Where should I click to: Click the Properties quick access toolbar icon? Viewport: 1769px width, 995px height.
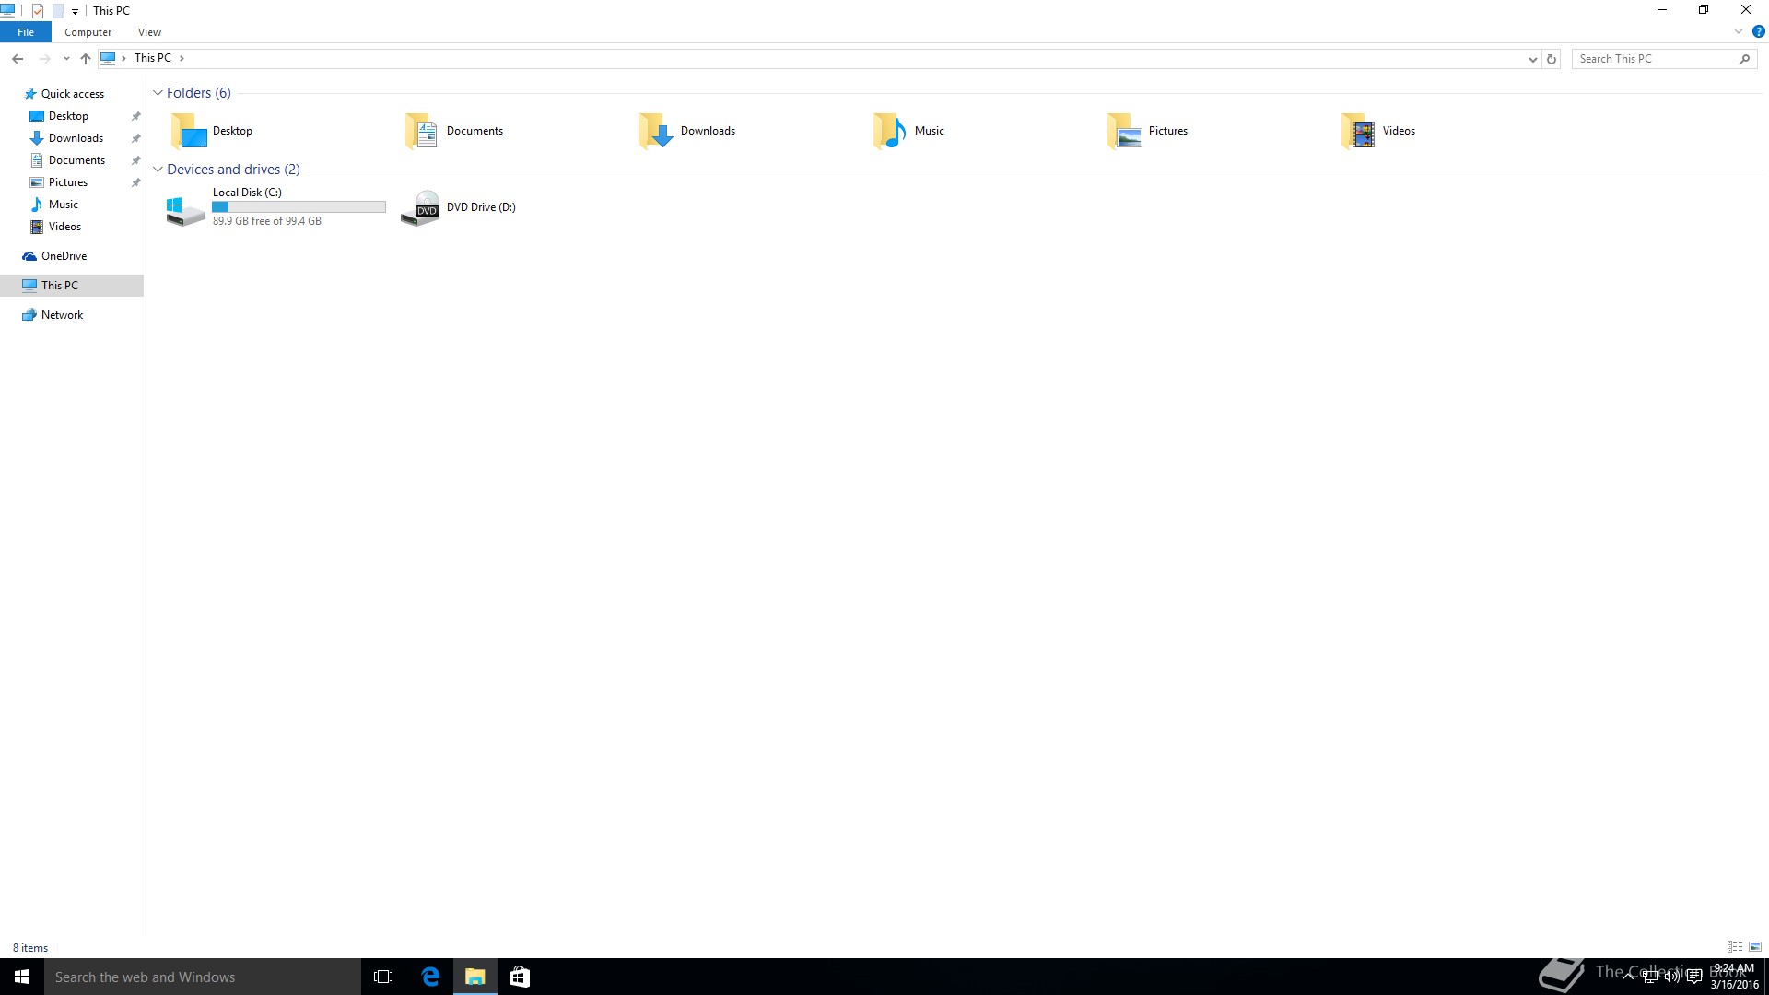point(38,11)
